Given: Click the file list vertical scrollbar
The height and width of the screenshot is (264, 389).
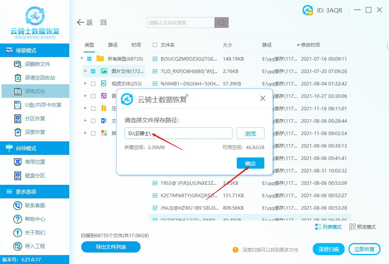Looking at the screenshot, I should pyautogui.click(x=387, y=47).
